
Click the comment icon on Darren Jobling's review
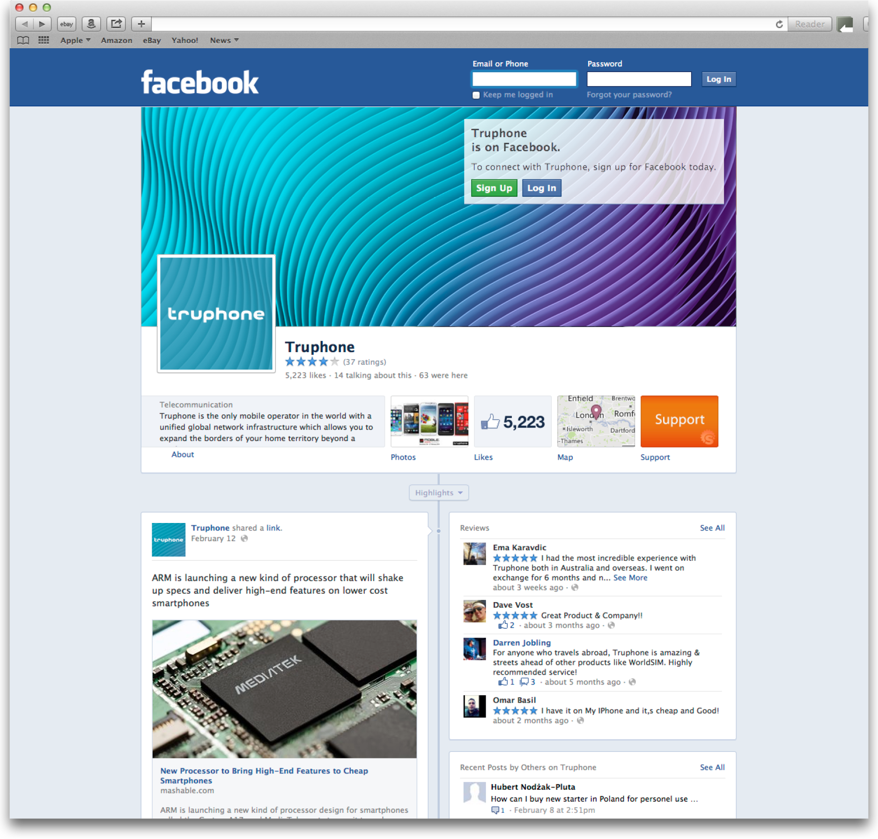tap(524, 682)
